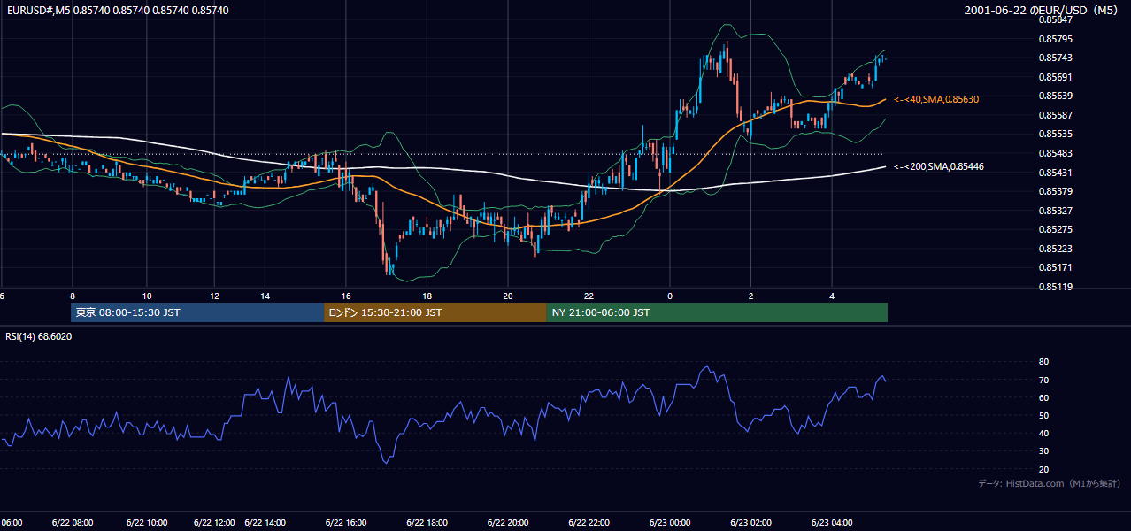
Task: Click price level 0.85379 on the axis
Action: [1055, 191]
